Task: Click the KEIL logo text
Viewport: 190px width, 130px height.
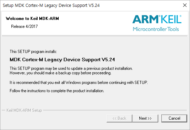Action: coord(171,19)
